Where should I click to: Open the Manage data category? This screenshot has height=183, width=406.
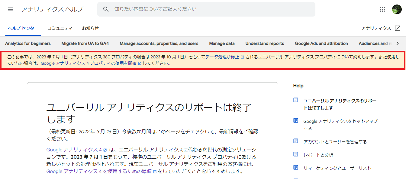click(222, 44)
